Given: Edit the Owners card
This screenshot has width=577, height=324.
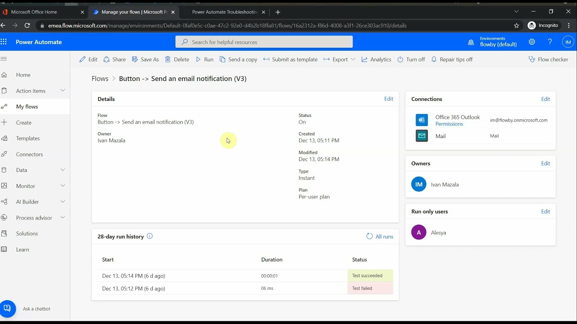Looking at the screenshot, I should point(545,163).
